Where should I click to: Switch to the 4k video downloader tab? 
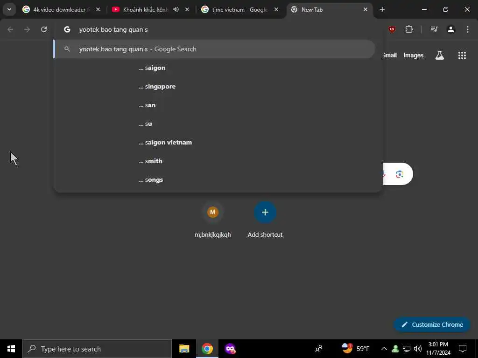tap(61, 10)
